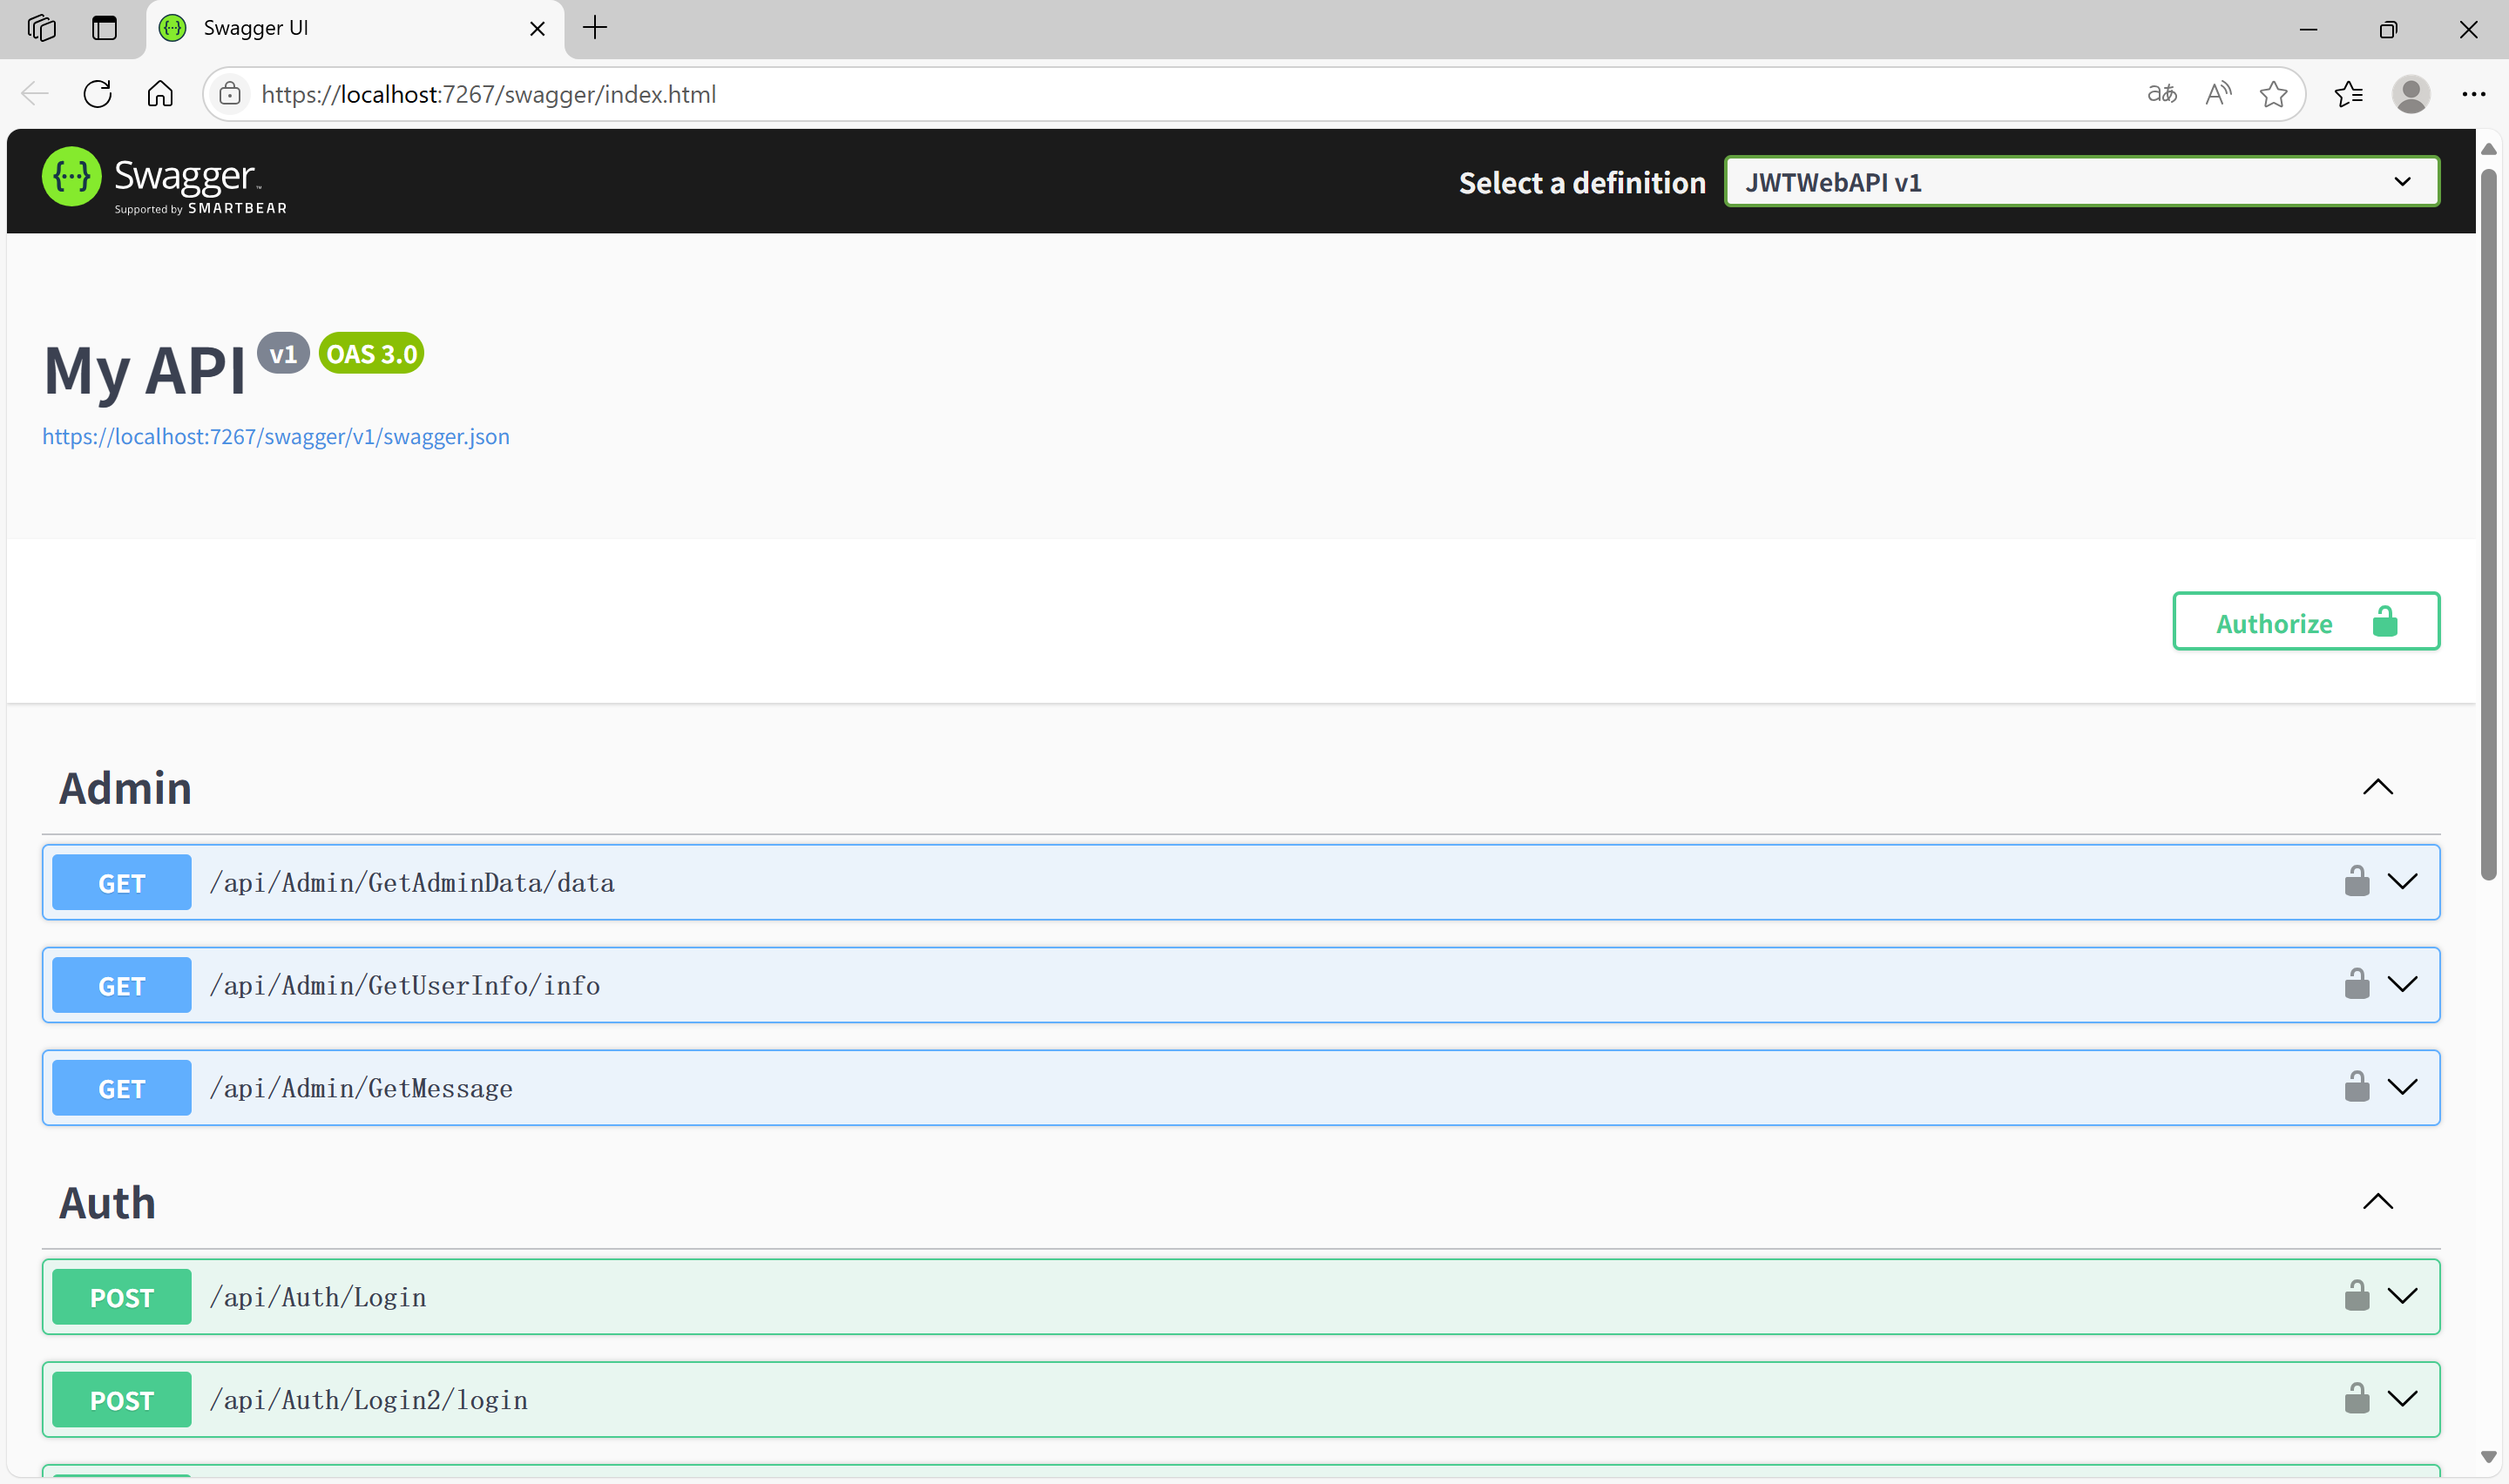The width and height of the screenshot is (2509, 1484).
Task: Click the Swagger logo icon
Action: click(x=71, y=177)
